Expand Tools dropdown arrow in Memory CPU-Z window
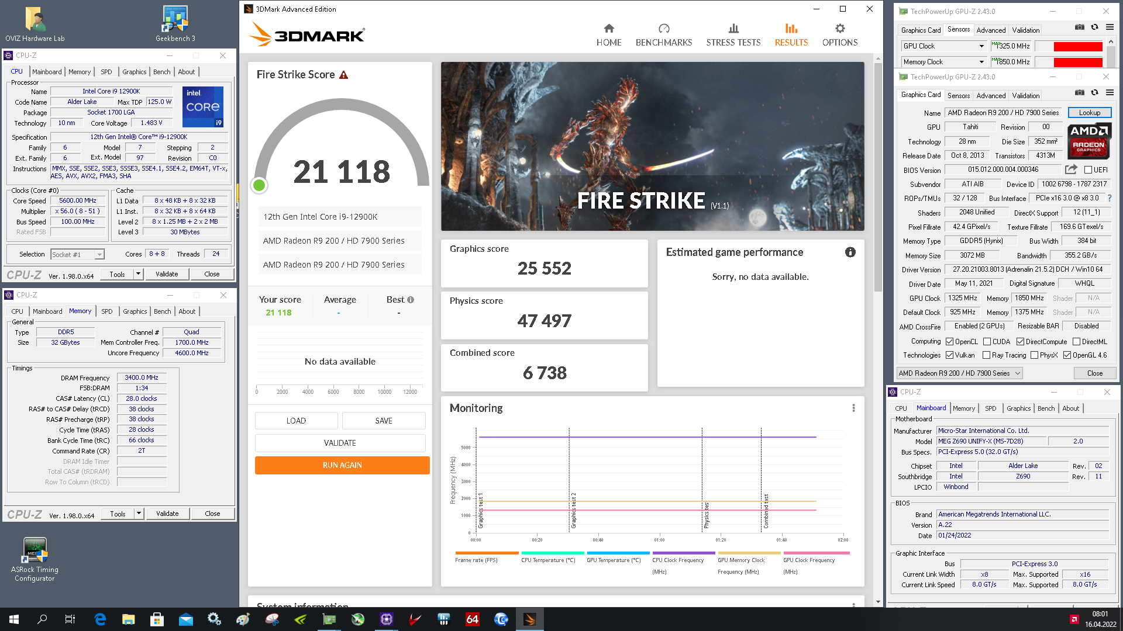 (139, 514)
